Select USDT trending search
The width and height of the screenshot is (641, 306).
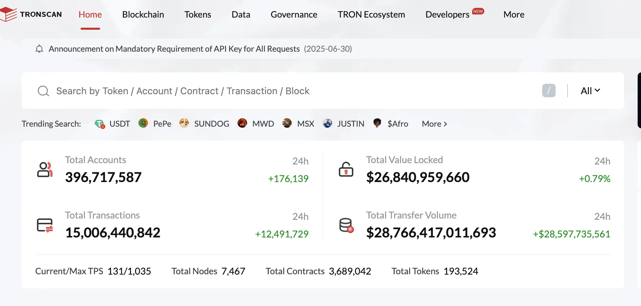(120, 124)
